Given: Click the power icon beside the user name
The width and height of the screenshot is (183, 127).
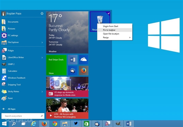Looking at the screenshot, I should click(42, 14).
